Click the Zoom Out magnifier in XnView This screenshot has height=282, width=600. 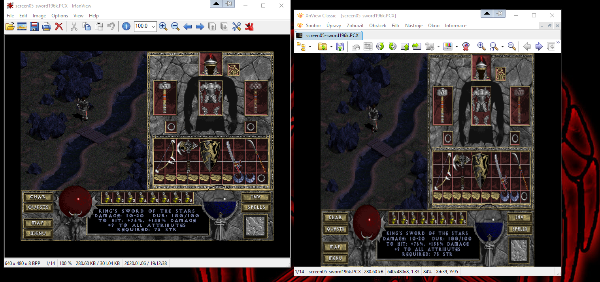tap(512, 47)
